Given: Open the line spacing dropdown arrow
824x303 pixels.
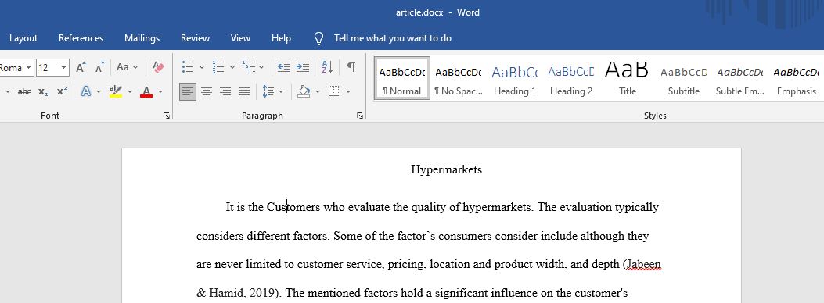Looking at the screenshot, I should (x=281, y=91).
